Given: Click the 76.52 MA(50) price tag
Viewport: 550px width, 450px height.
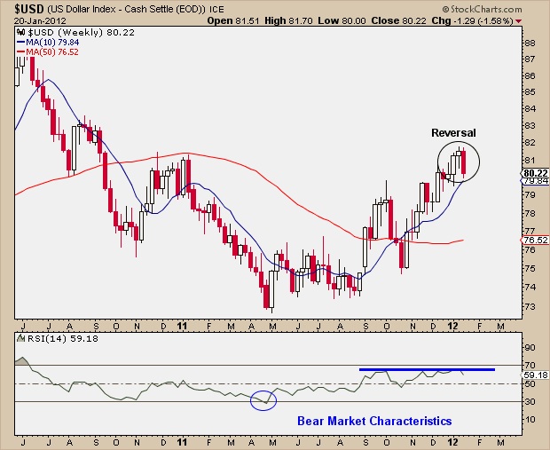Looking at the screenshot, I should click(x=535, y=240).
